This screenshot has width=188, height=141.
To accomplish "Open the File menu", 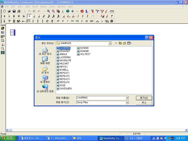I will 7,6.
